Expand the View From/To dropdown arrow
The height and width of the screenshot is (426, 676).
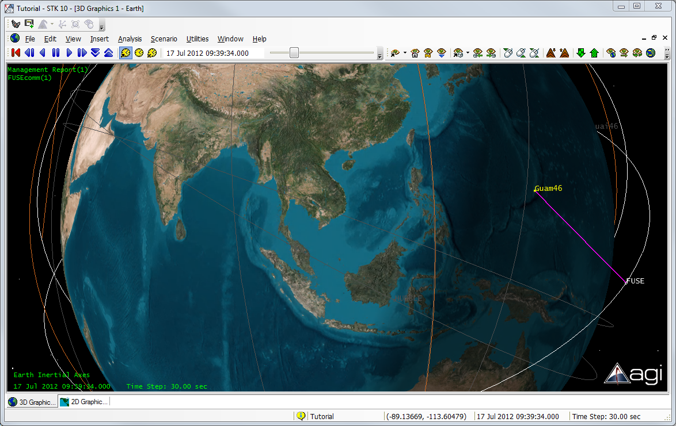[x=405, y=53]
